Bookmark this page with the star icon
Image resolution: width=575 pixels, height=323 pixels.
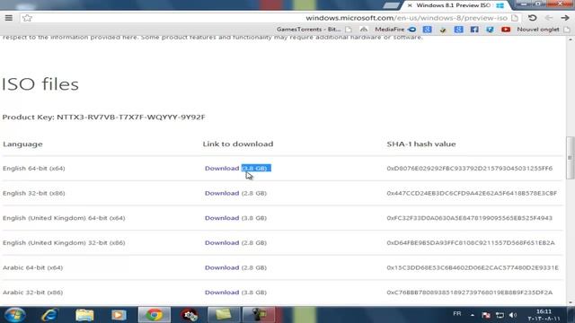[27, 18]
